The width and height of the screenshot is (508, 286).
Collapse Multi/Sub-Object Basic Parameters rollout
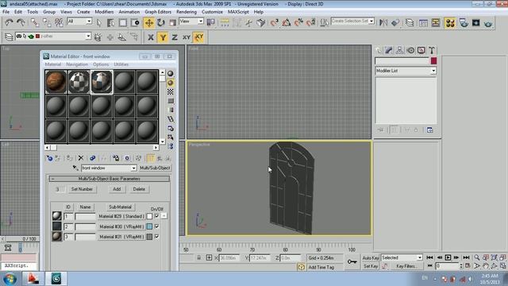point(110,179)
